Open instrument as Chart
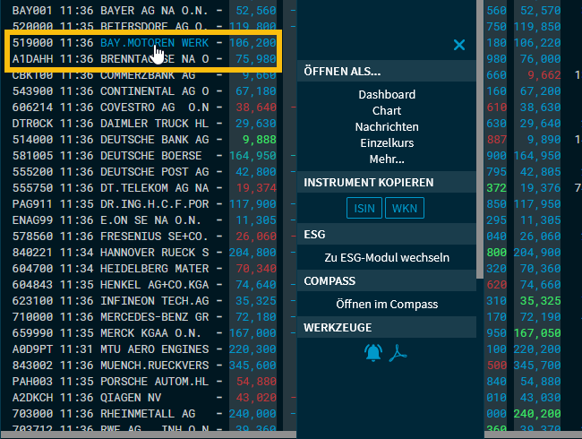Image resolution: width=582 pixels, height=439 pixels. pos(387,111)
